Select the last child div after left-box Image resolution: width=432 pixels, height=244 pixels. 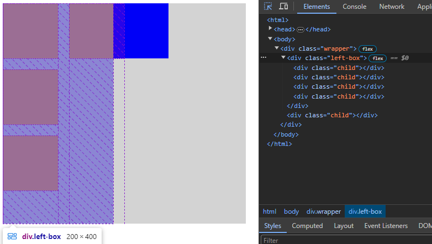click(332, 115)
